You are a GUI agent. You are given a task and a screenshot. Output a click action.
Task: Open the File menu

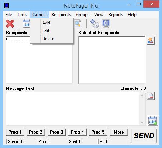[9, 15]
